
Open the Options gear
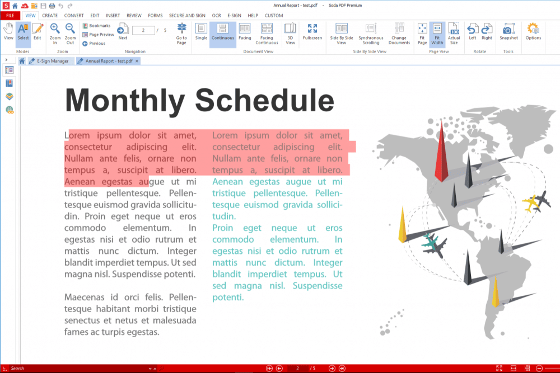coord(533,32)
